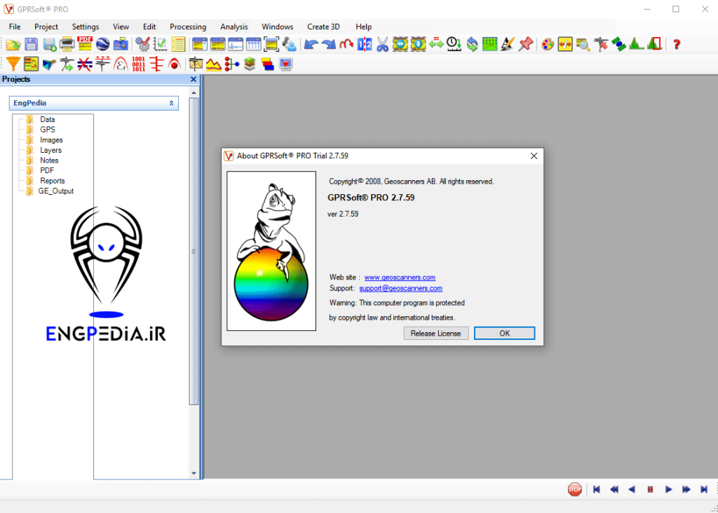The width and height of the screenshot is (718, 513).
Task: Click the Release License button
Action: 435,334
